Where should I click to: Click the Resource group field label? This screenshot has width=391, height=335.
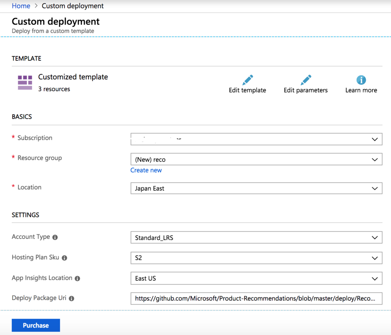40,158
